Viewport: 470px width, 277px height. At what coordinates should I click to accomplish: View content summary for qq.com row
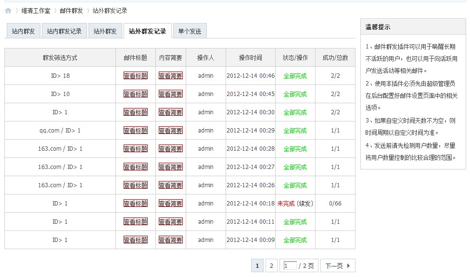click(x=171, y=131)
